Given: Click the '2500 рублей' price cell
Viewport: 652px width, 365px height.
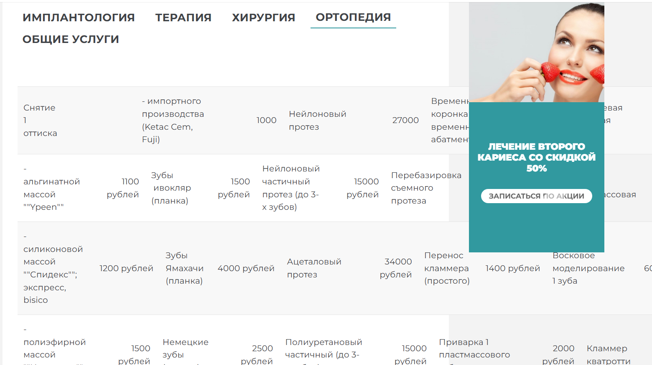Looking at the screenshot, I should [x=257, y=354].
